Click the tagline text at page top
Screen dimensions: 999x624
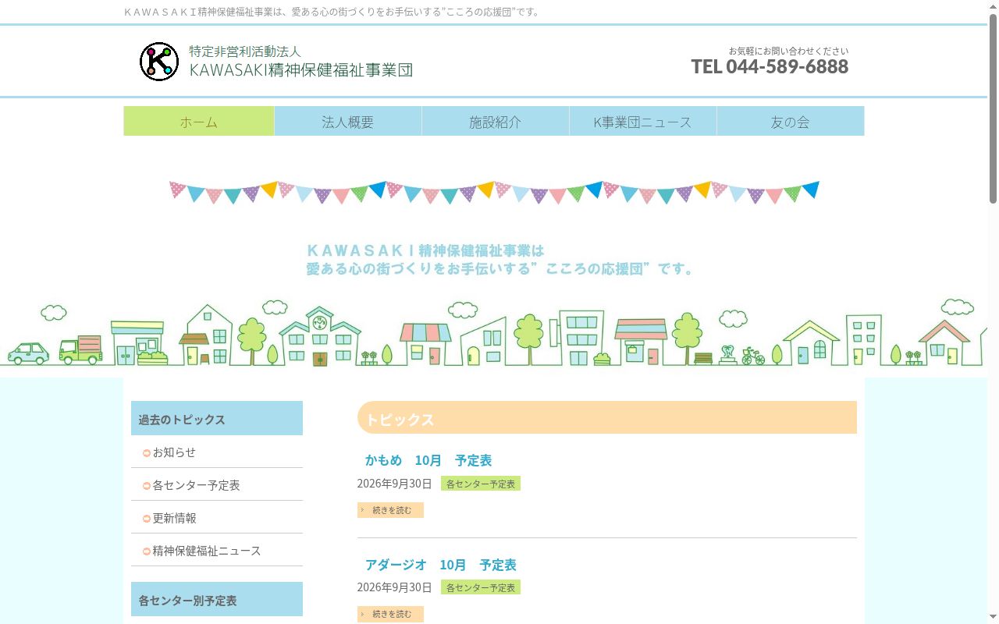pos(332,12)
